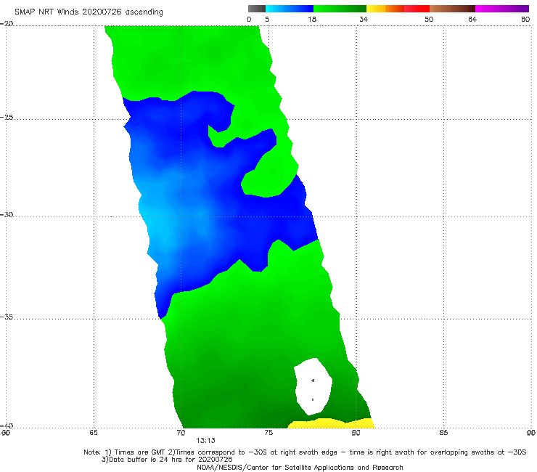Click the note '3)Data buffer is 24 hrs'
The height and width of the screenshot is (472, 537).
tap(167, 460)
